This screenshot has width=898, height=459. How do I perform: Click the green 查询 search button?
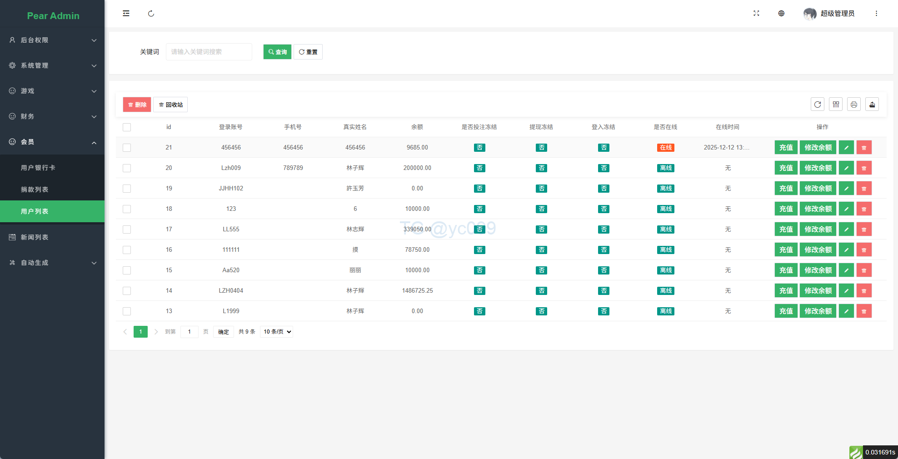[277, 52]
